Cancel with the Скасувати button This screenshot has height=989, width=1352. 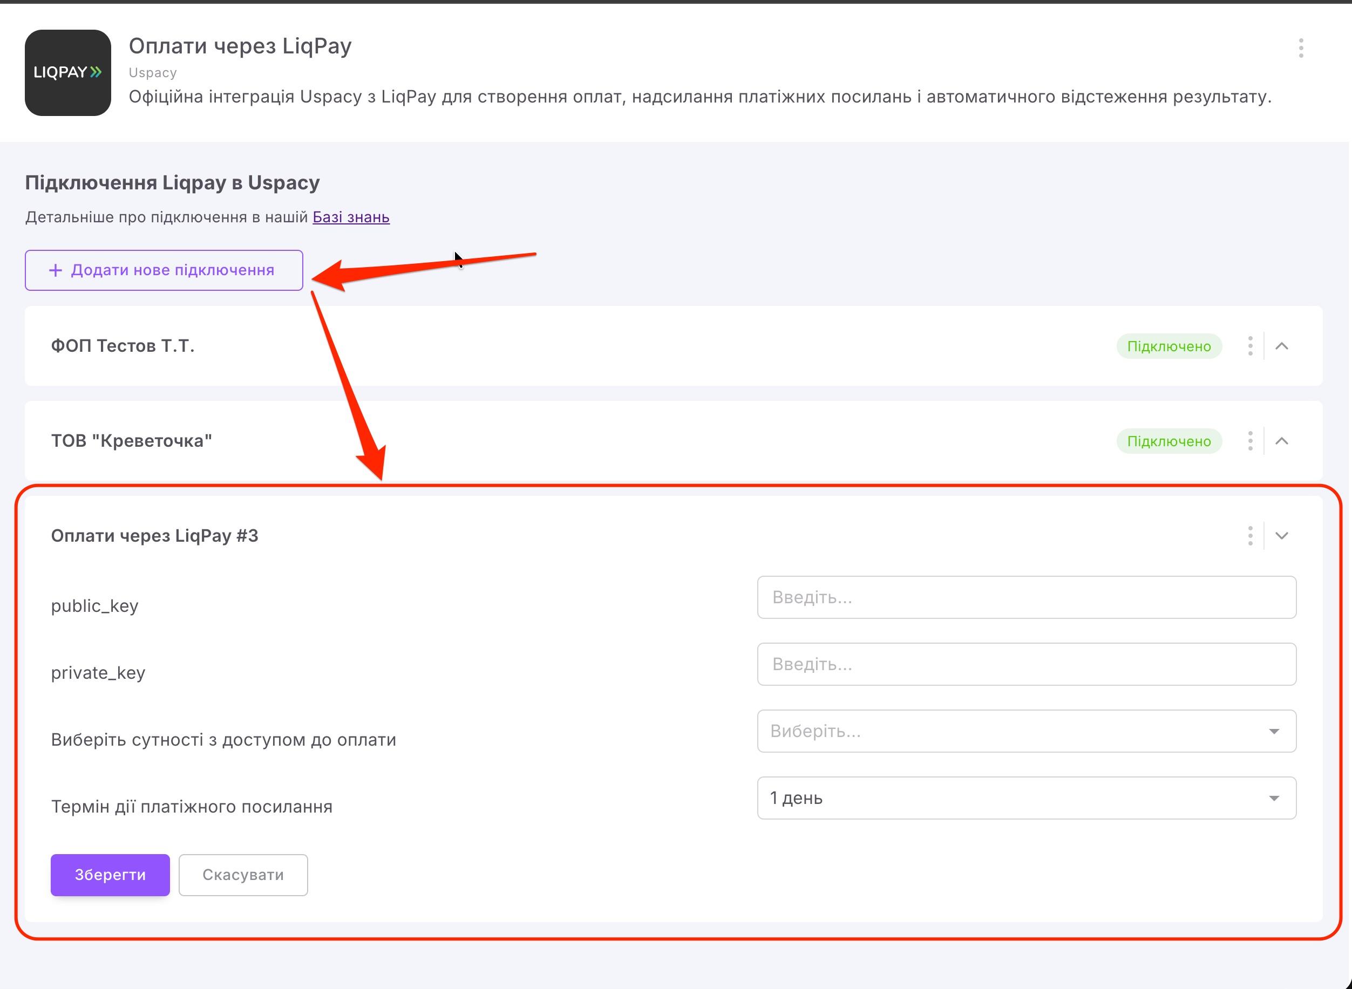[x=243, y=875]
